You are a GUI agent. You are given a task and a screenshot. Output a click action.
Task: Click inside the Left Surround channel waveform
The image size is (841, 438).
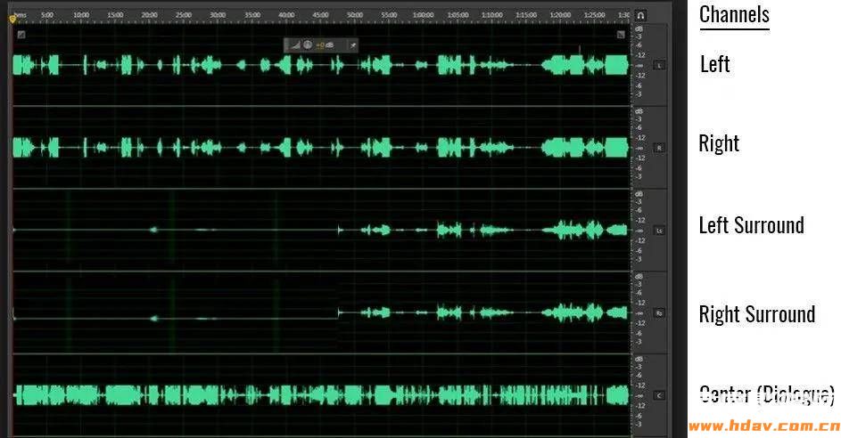(321, 231)
